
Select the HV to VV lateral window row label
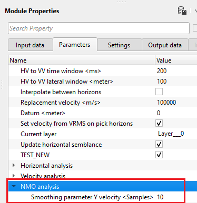pos(67,82)
